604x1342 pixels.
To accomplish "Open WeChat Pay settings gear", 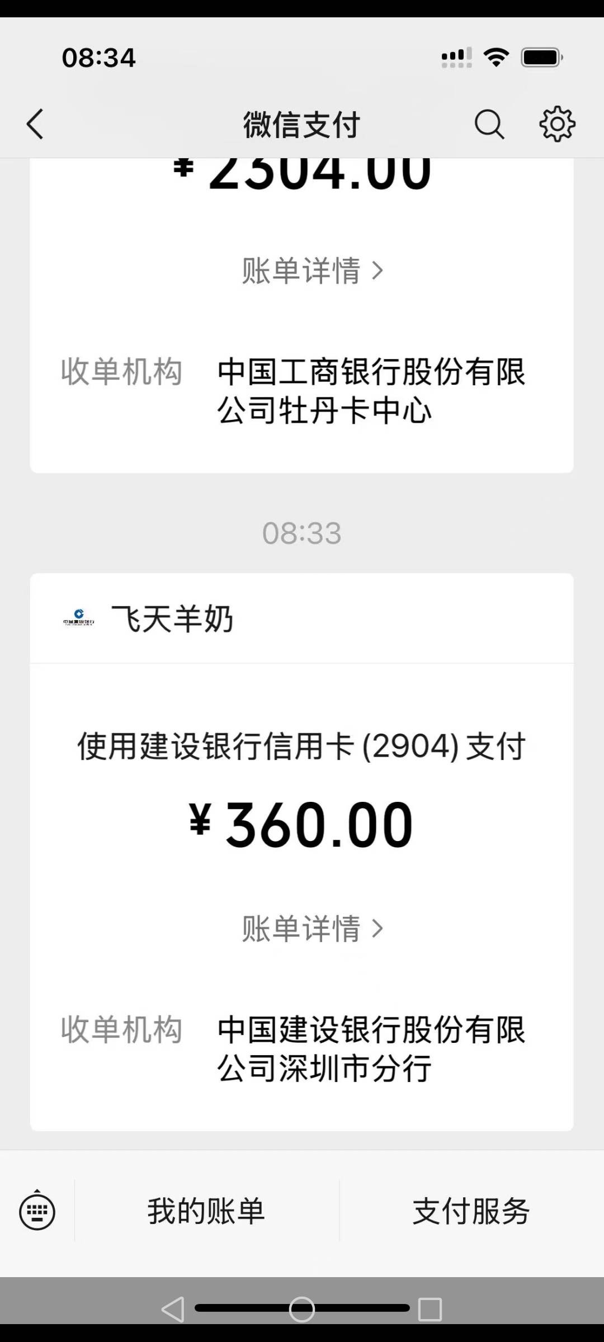I will click(557, 124).
